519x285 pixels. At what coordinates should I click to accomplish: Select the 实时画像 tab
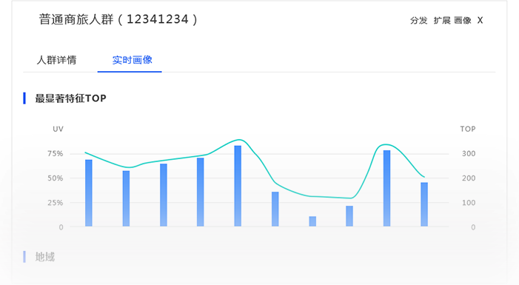(132, 60)
